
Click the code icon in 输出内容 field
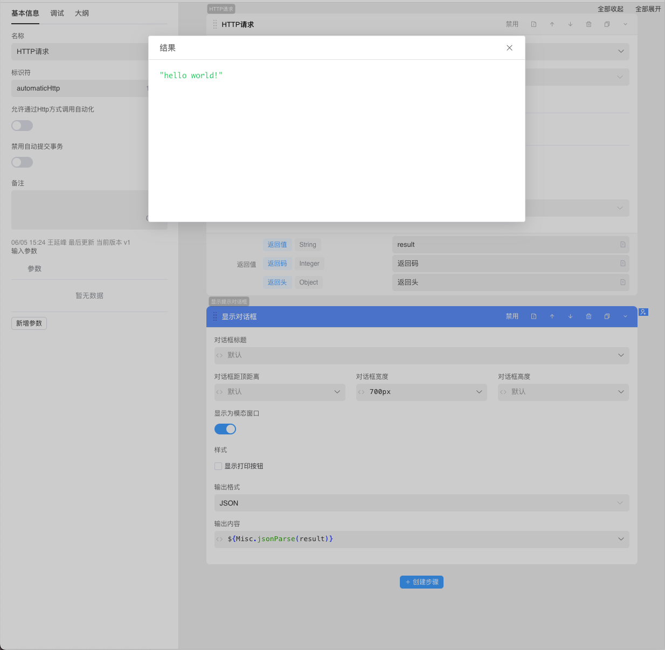[x=219, y=539]
